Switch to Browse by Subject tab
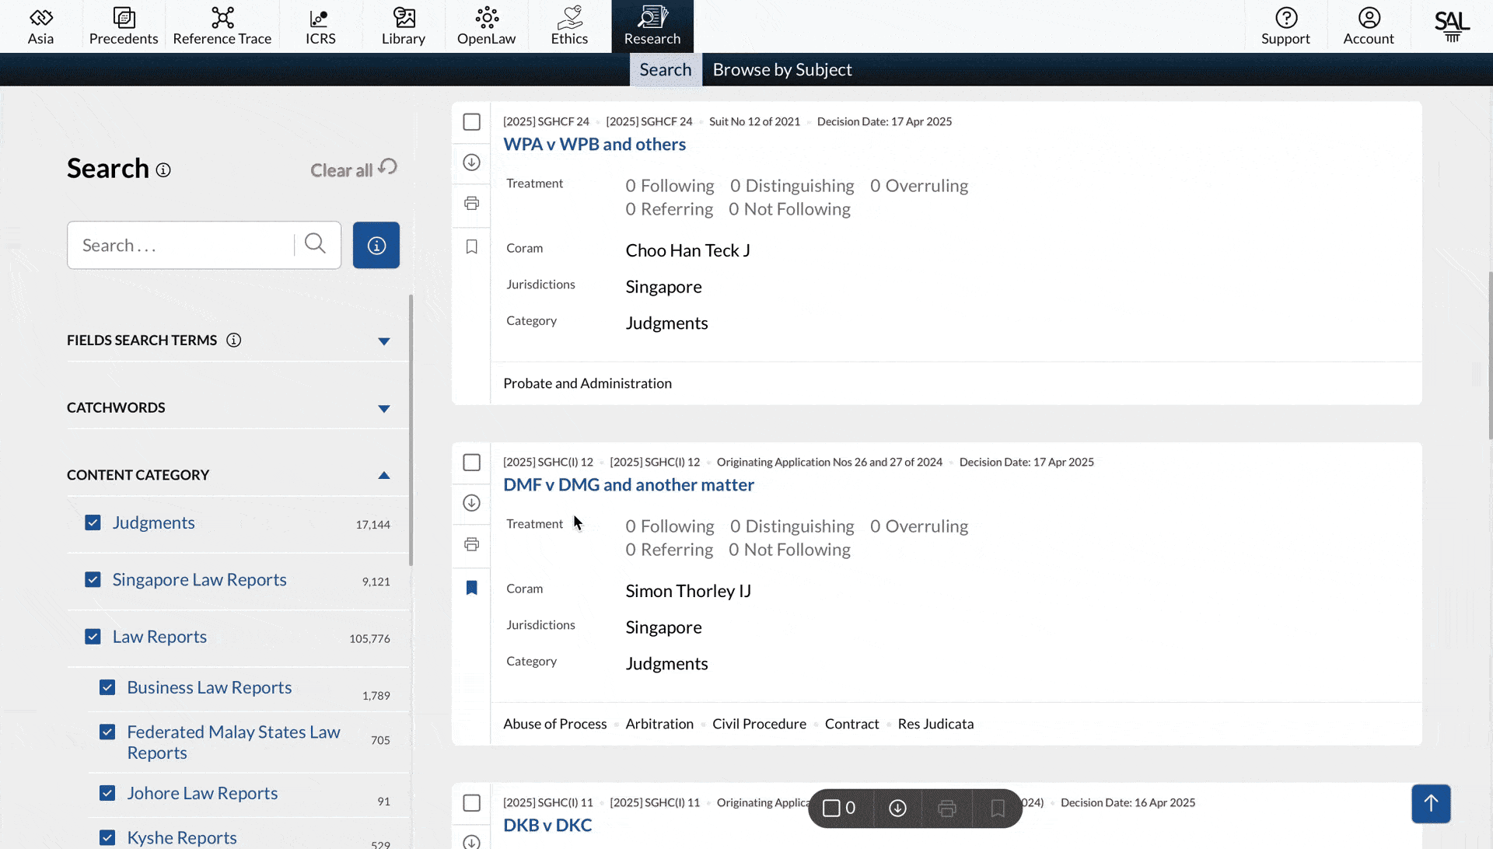This screenshot has width=1493, height=849. 781,70
